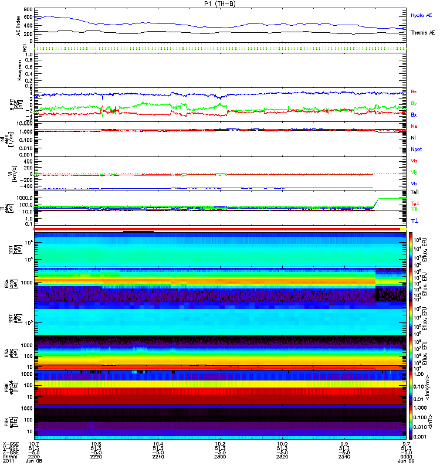Click the Jun 09 date label

click(x=406, y=461)
